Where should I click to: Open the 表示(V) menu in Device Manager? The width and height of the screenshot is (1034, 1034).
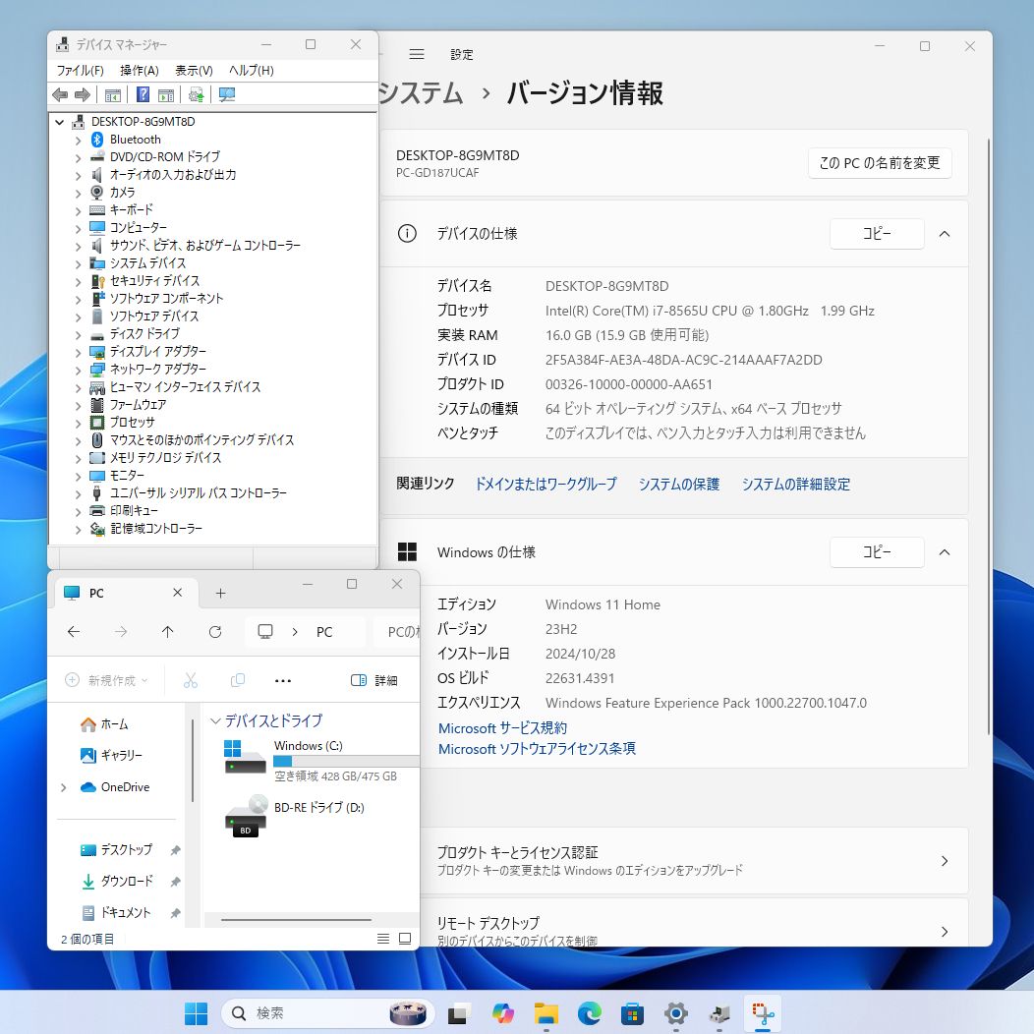(x=194, y=71)
